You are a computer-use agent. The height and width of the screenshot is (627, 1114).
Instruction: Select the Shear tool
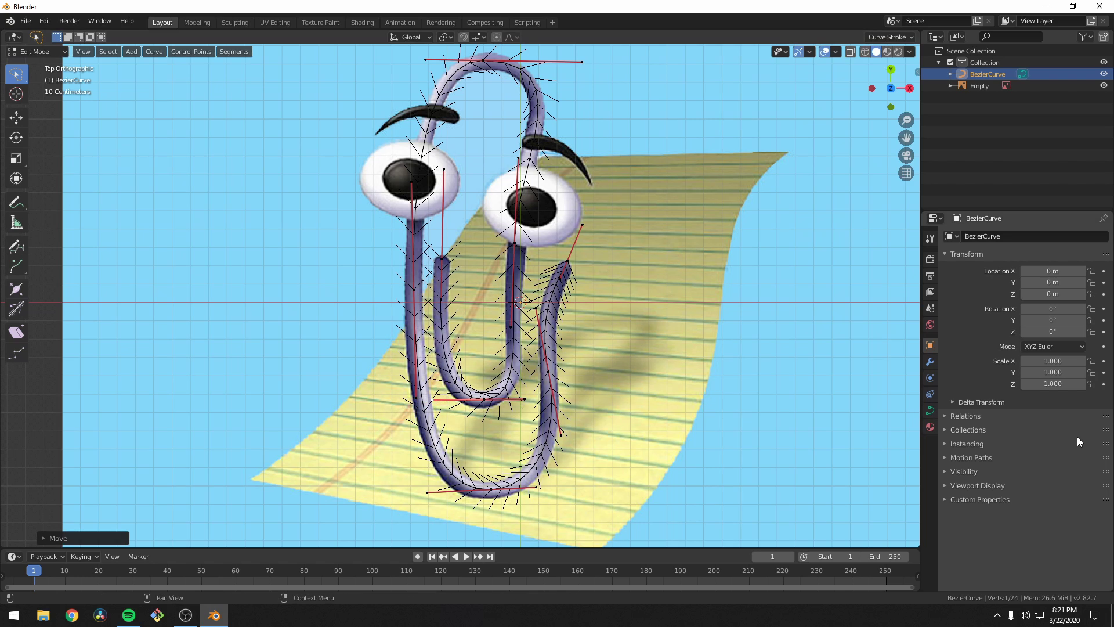(x=16, y=333)
